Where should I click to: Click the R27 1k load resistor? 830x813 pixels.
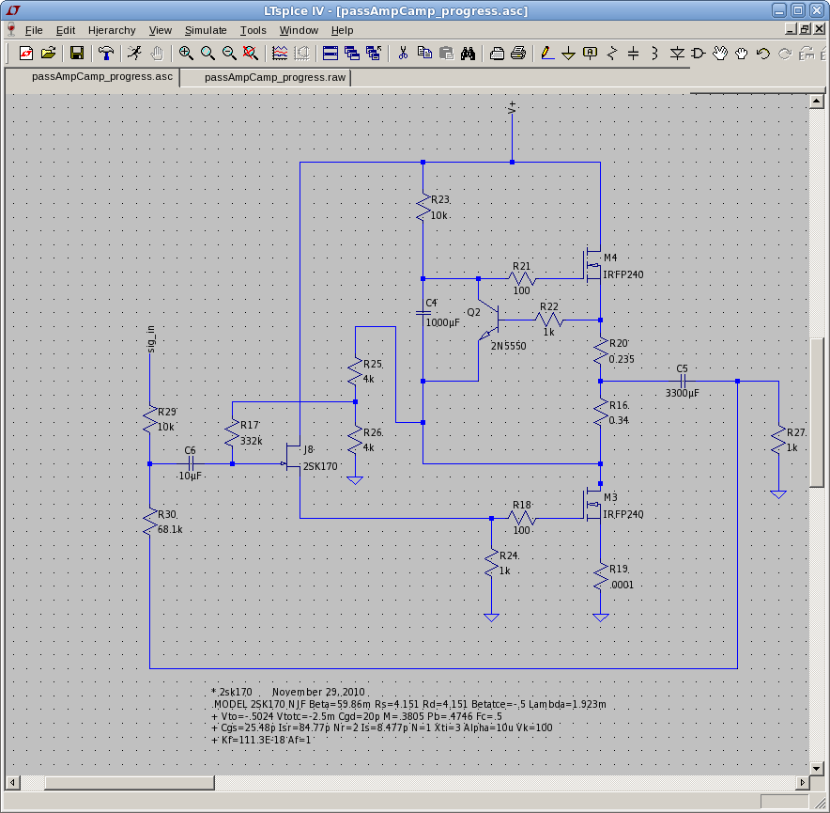point(778,440)
